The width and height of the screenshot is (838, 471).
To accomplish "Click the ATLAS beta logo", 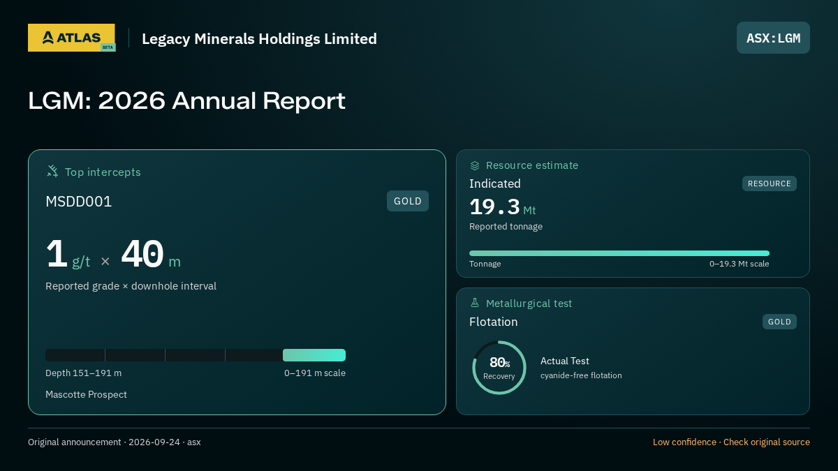I will tap(71, 38).
